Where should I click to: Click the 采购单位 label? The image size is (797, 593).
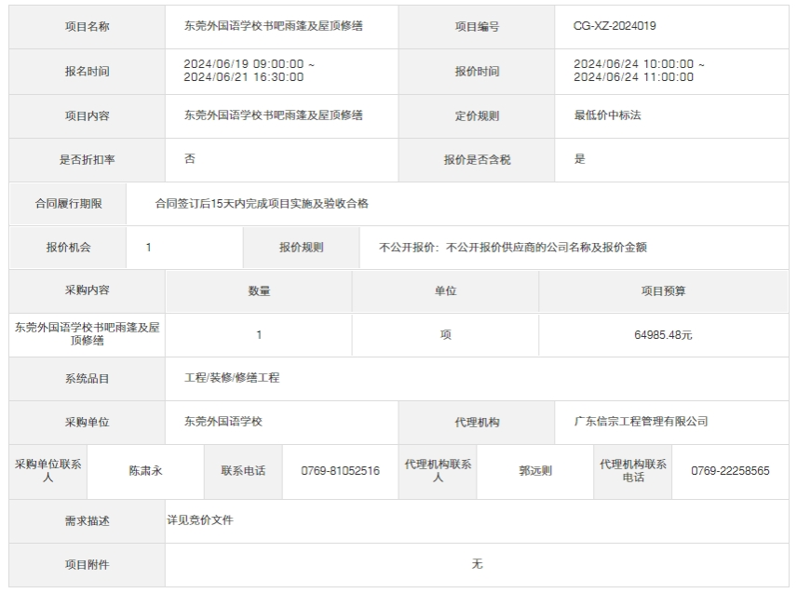[x=87, y=423]
